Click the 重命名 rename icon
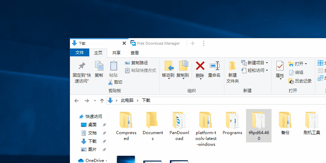326x163 pixels. tap(214, 66)
